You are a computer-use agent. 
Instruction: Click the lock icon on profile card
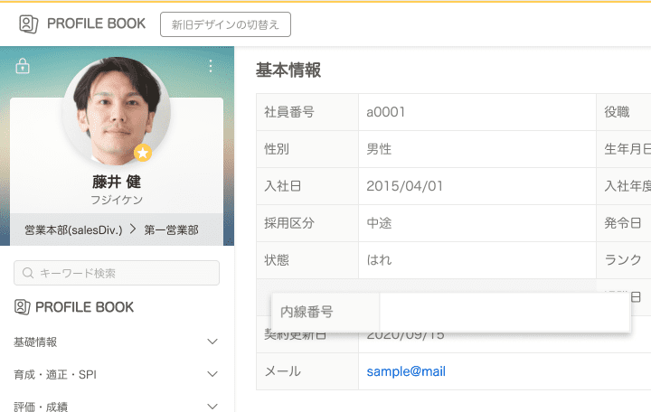23,66
